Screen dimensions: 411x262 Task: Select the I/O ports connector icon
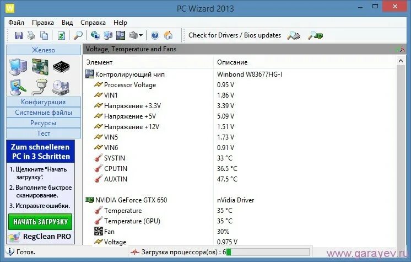40,87
